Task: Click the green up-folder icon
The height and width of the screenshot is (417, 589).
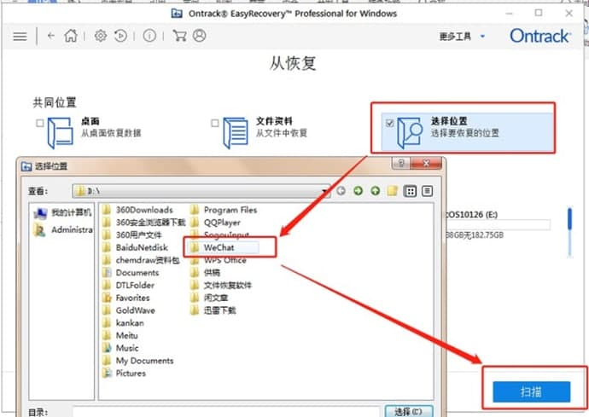Action: tap(376, 191)
